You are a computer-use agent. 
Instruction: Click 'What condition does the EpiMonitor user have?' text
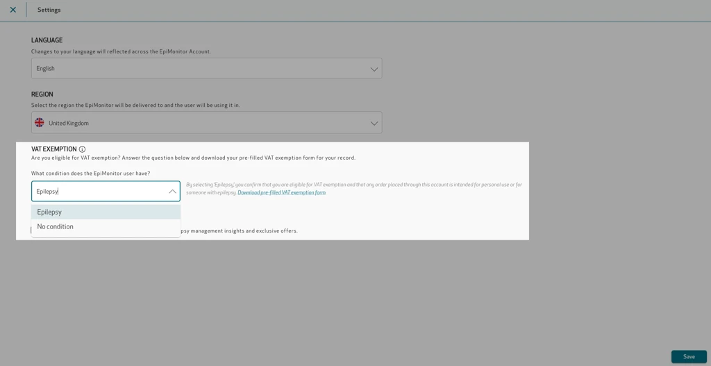91,173
